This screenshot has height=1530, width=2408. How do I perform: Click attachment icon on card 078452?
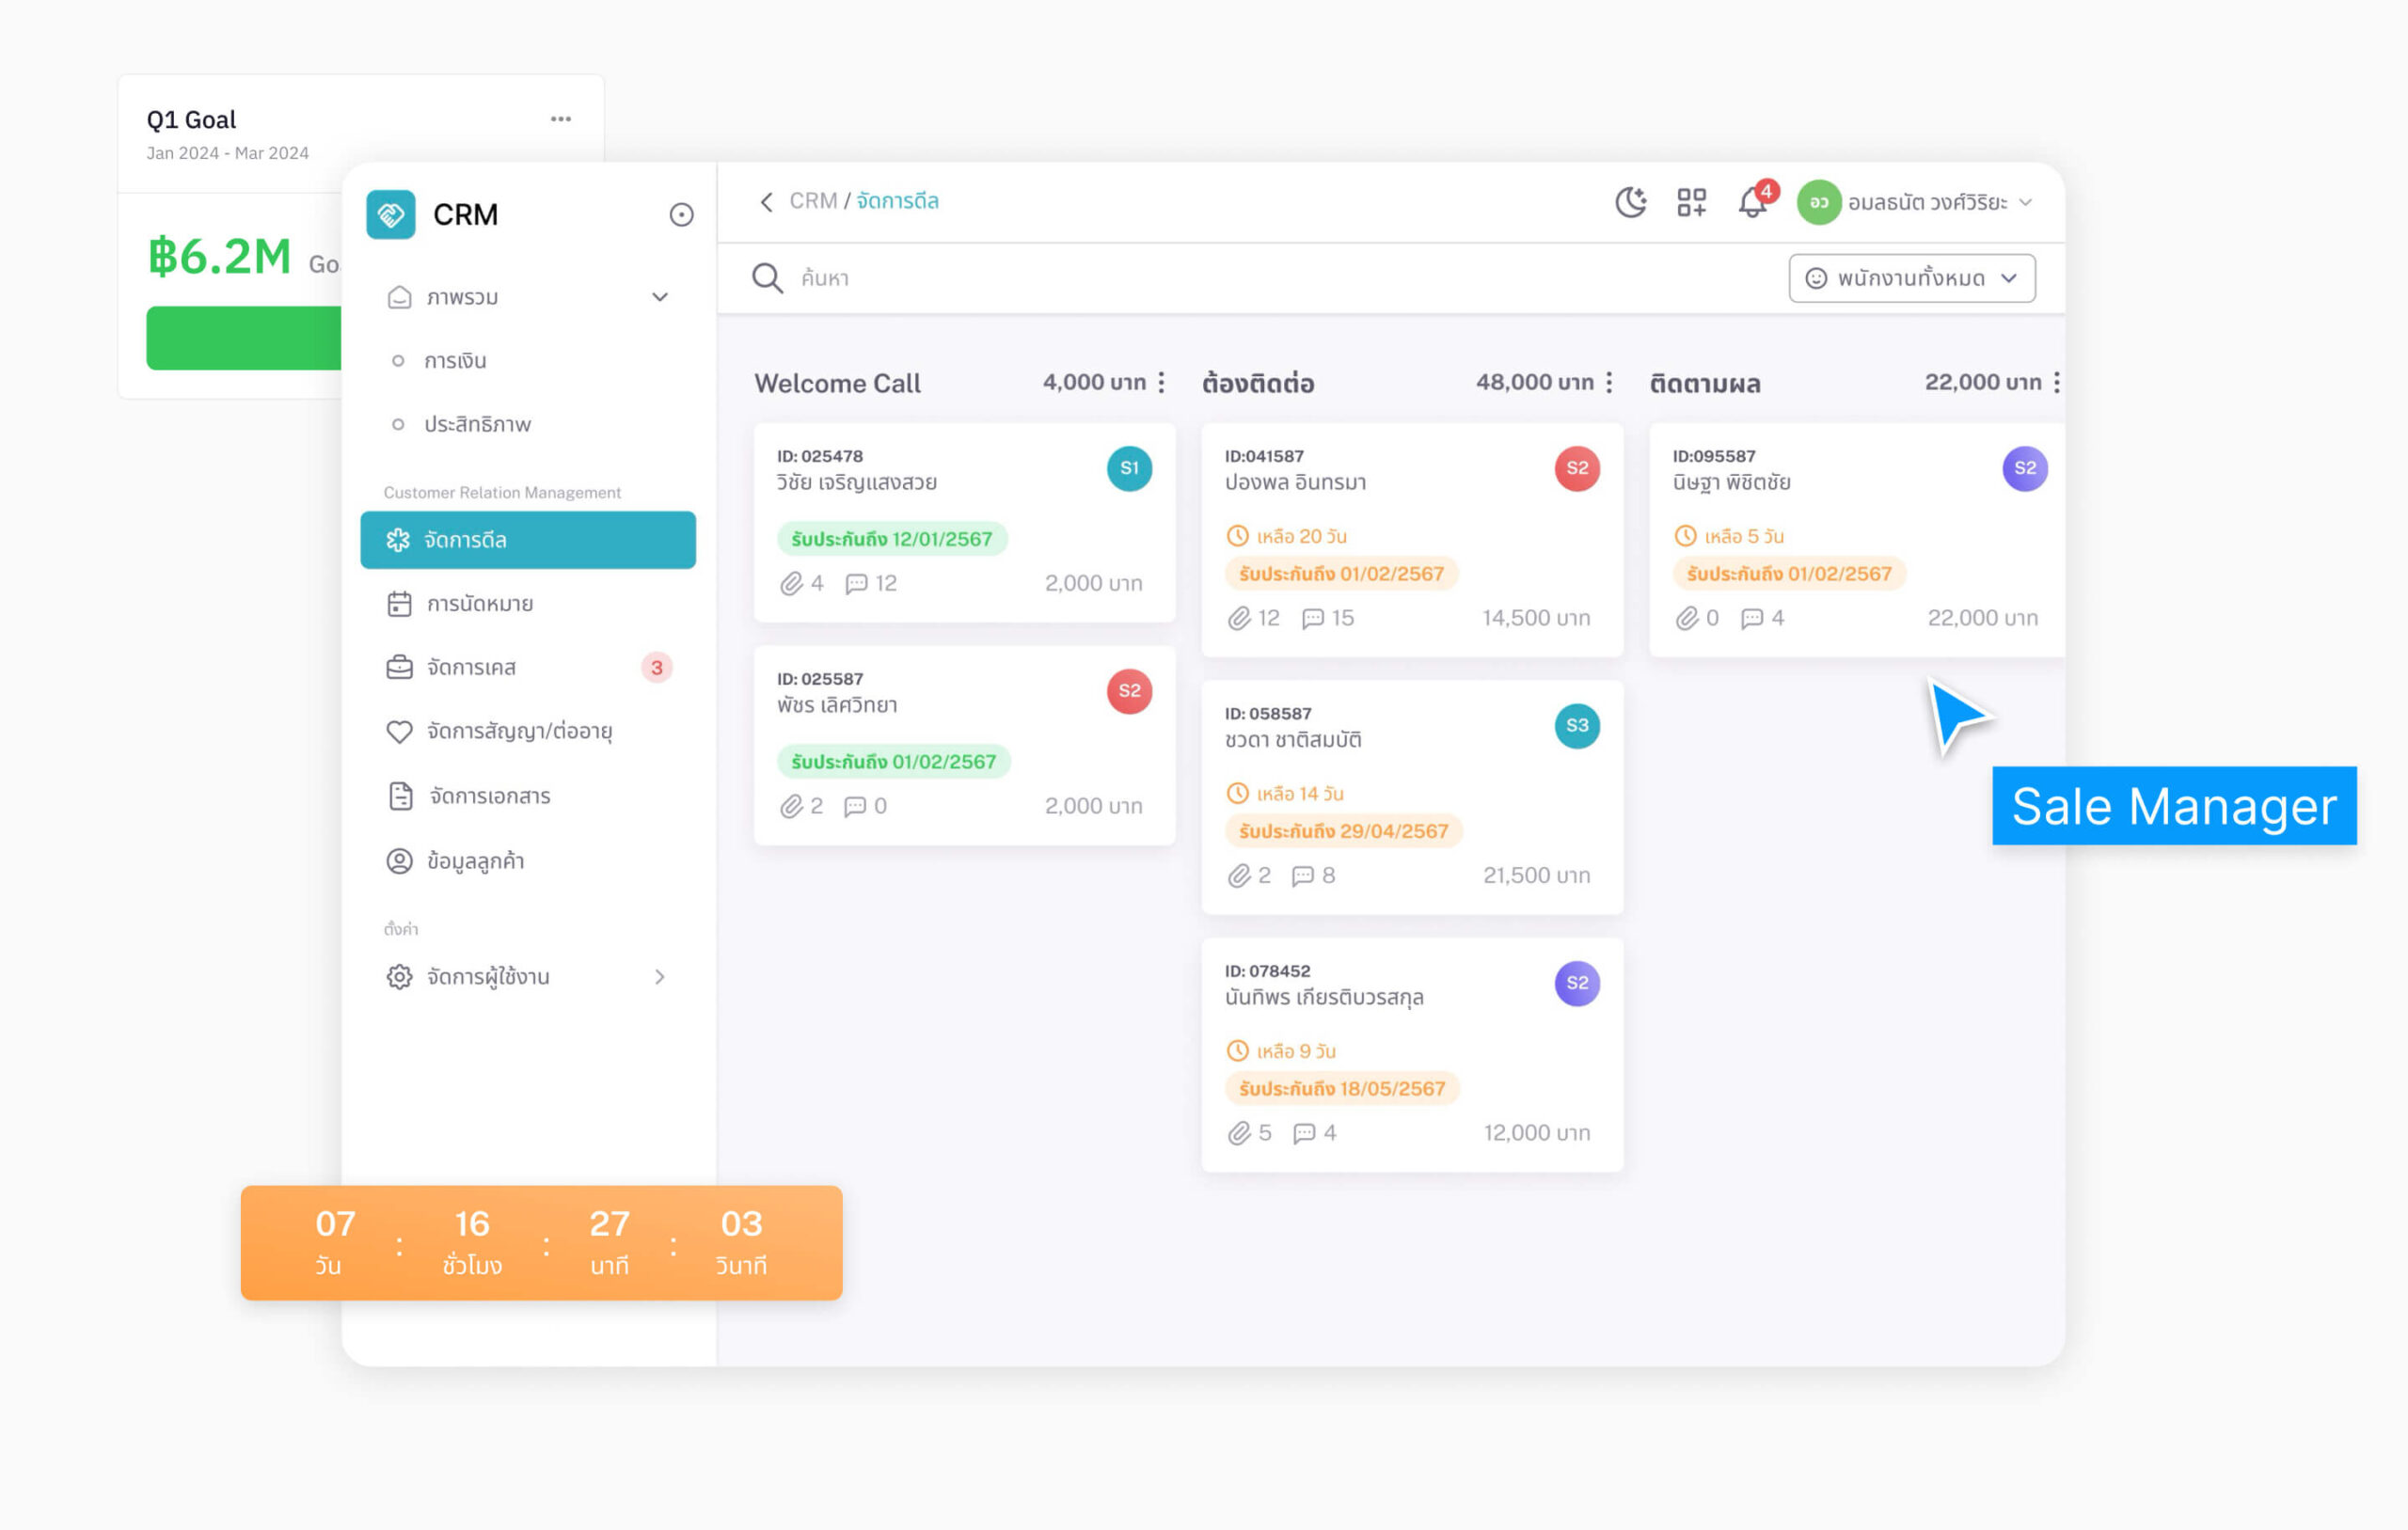(x=1239, y=1133)
